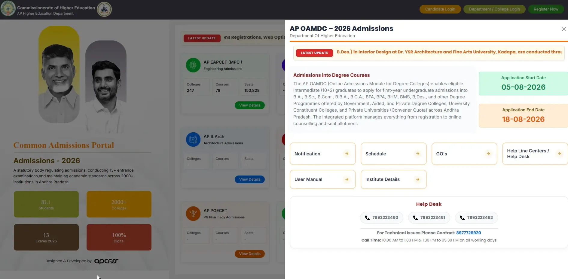
Task: Click the arrow icon on Schedule card
Action: coord(418,154)
